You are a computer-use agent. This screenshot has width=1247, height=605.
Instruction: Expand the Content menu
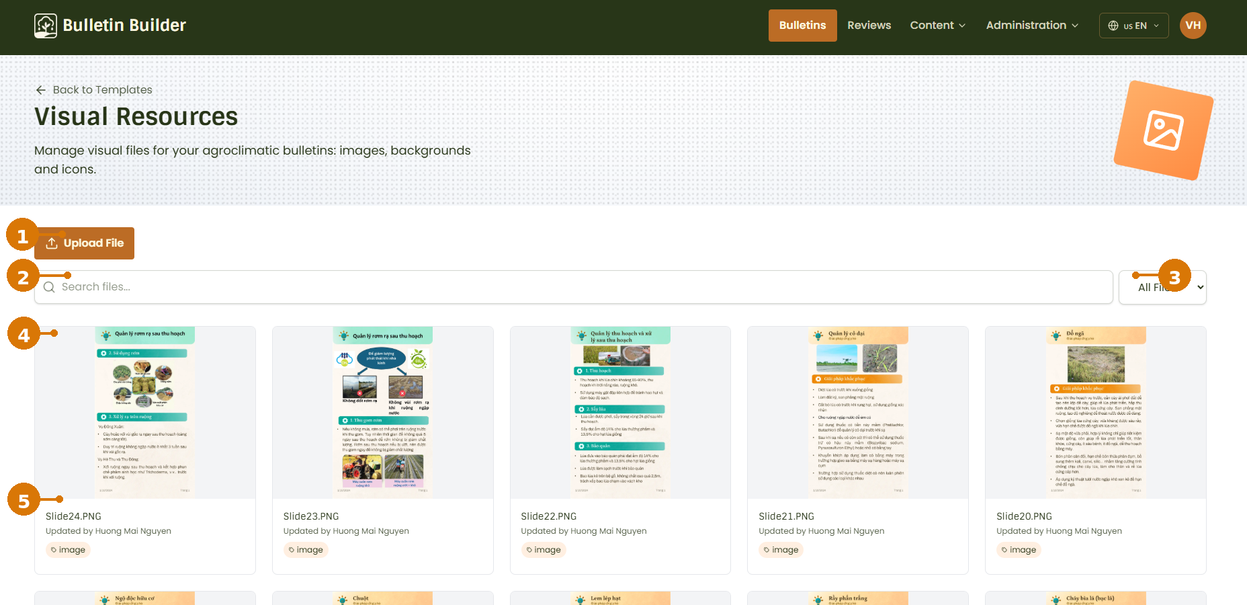pyautogui.click(x=937, y=26)
